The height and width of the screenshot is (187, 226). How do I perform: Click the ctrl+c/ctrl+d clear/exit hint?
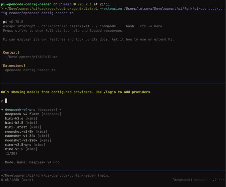point(65,26)
